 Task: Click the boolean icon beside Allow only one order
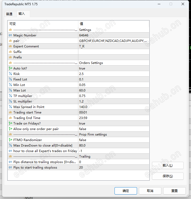click(10, 129)
